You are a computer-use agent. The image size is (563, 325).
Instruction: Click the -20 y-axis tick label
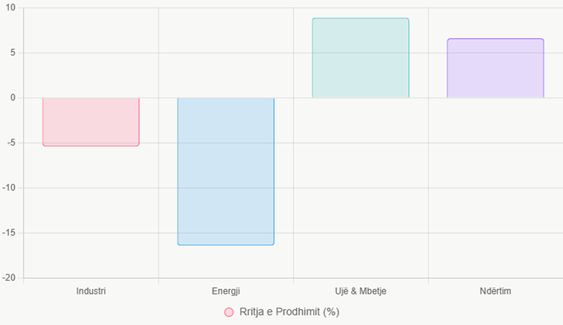pos(10,278)
